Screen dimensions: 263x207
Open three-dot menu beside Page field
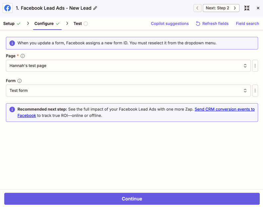click(255, 66)
